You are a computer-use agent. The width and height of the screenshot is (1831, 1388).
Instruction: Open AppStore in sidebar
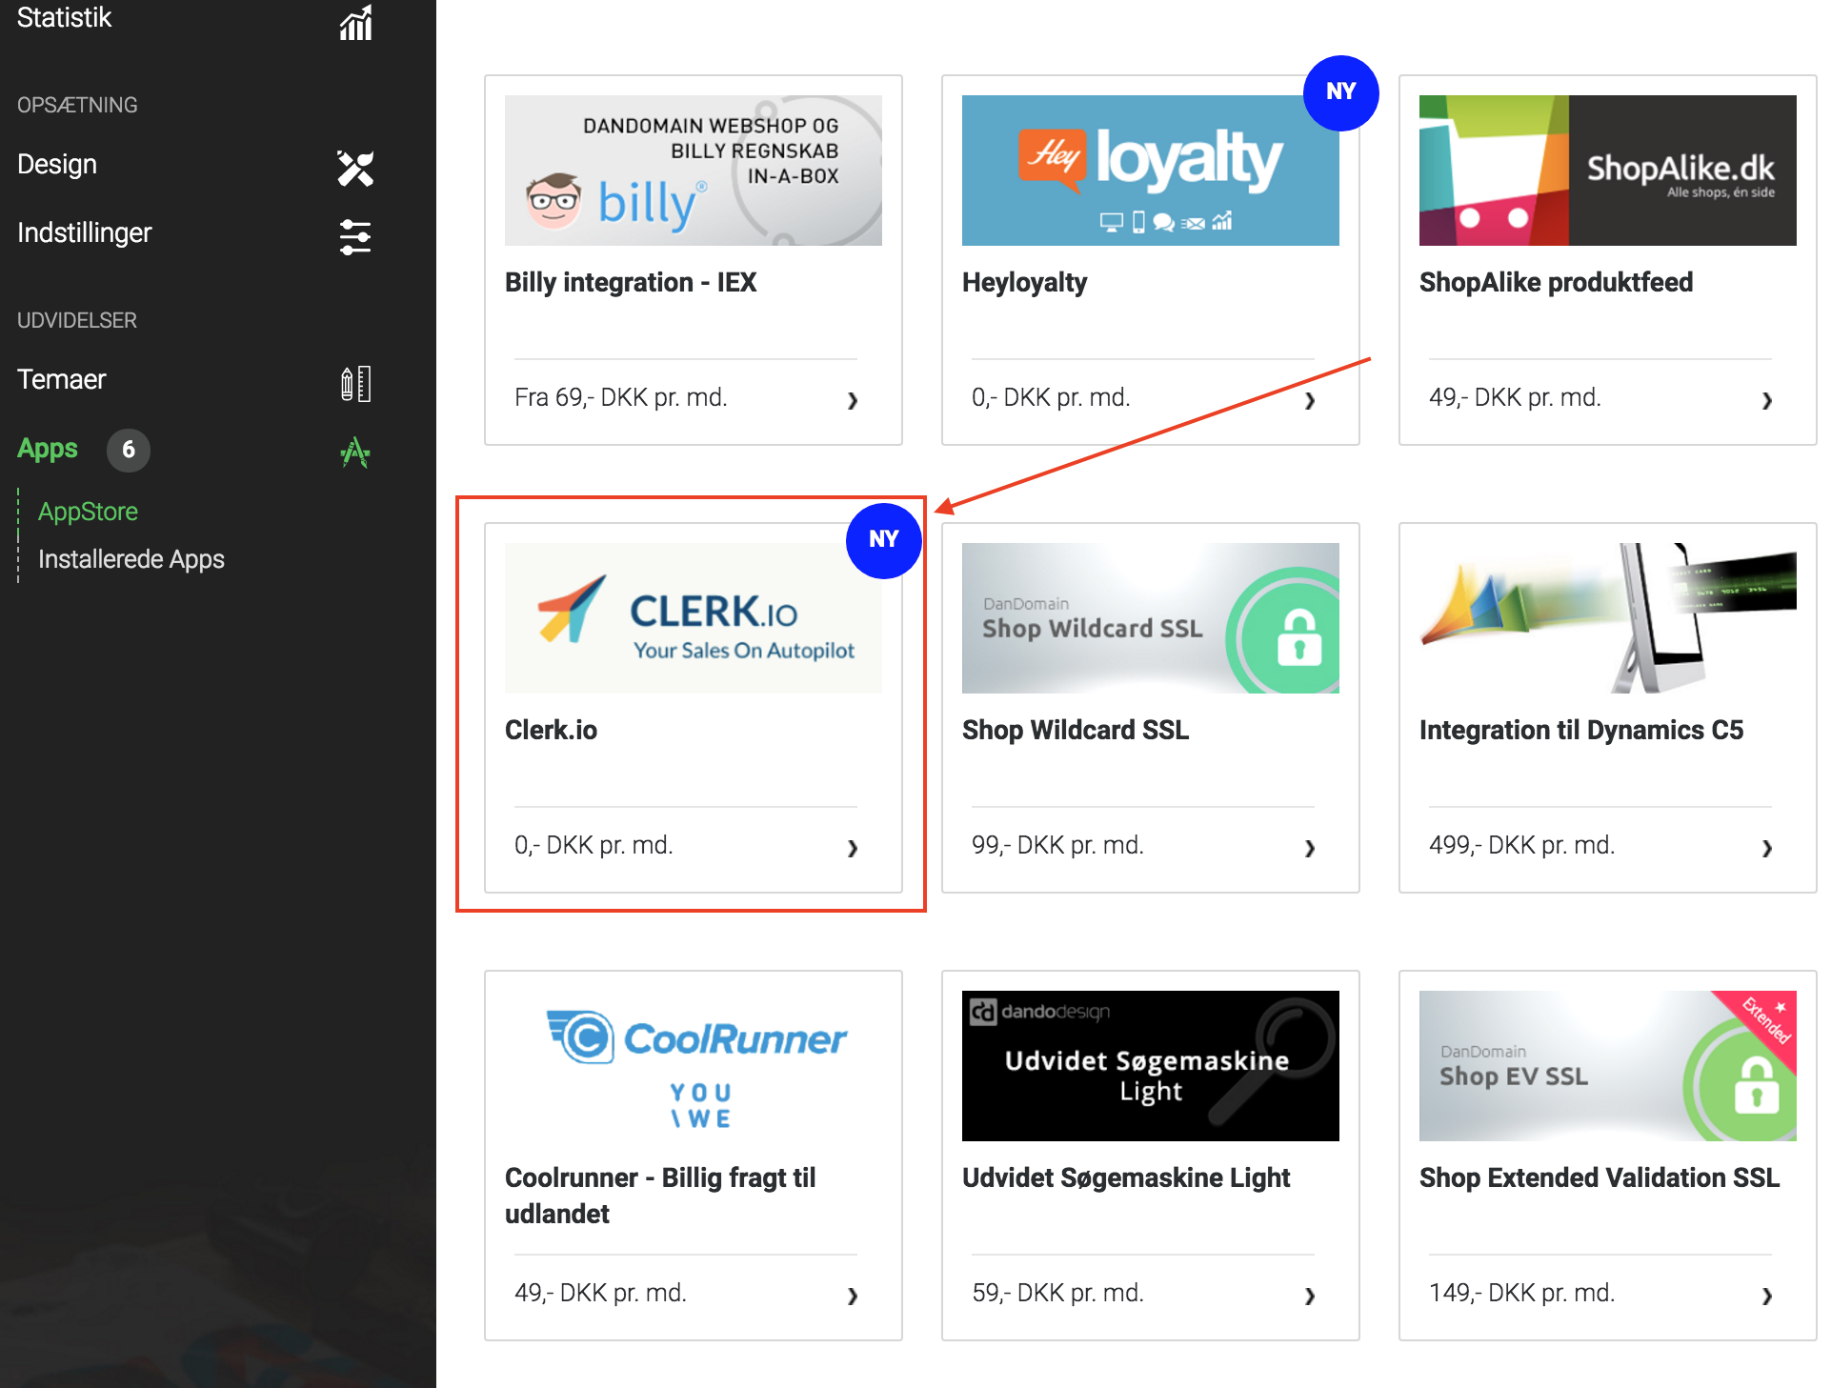coord(88,512)
